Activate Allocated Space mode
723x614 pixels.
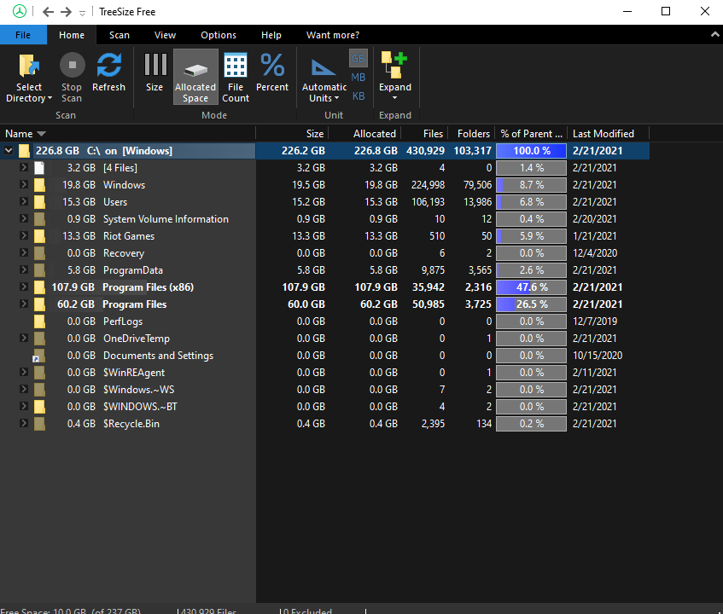coord(195,77)
